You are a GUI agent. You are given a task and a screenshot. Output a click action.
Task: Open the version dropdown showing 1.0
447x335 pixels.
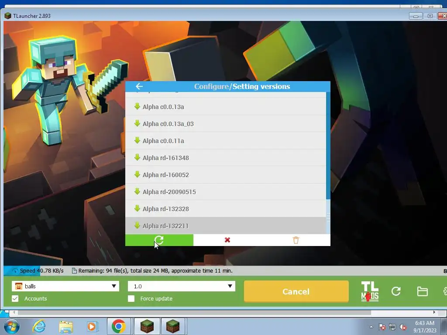point(181,286)
